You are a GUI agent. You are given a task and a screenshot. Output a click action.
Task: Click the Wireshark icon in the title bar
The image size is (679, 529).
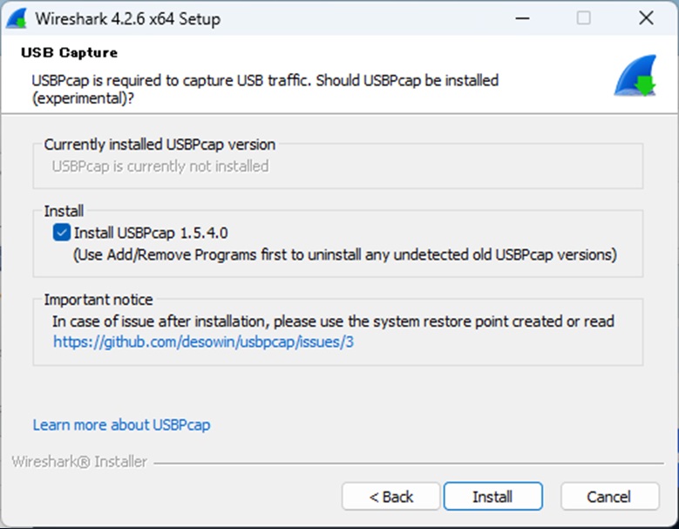(17, 18)
